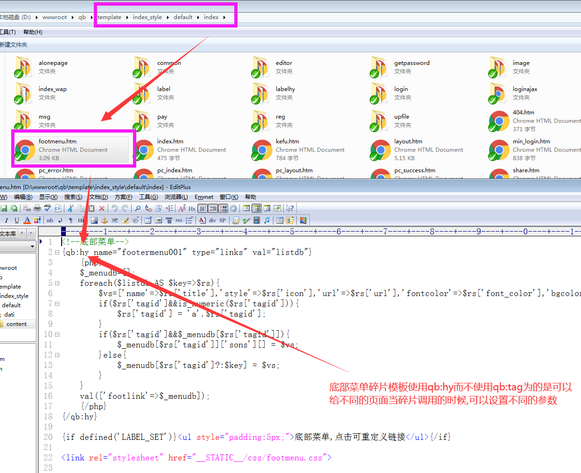Toggle the Line Number button
581x473 pixels.
click(x=223, y=208)
